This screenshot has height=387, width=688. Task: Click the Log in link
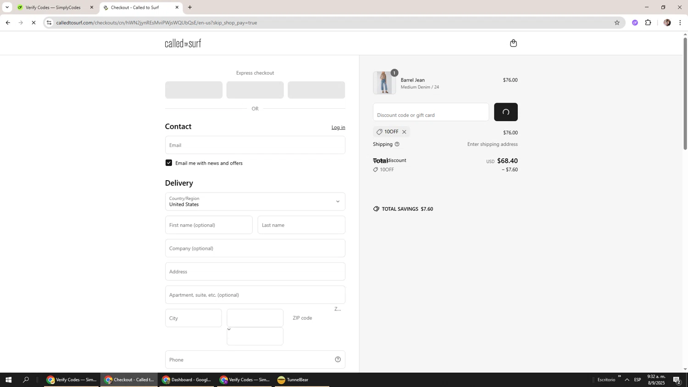(338, 127)
